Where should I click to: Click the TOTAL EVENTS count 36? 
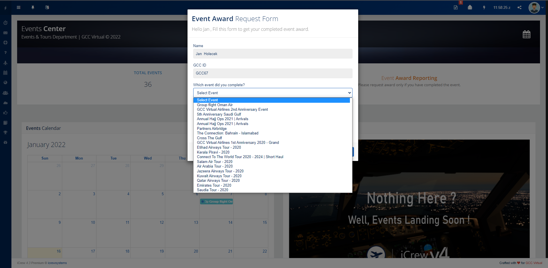click(148, 84)
